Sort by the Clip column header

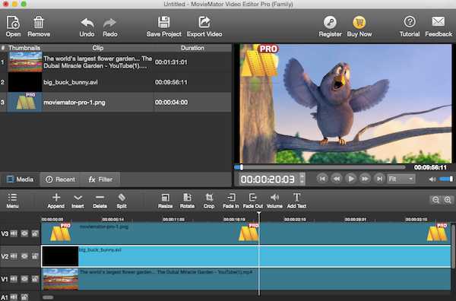click(98, 48)
